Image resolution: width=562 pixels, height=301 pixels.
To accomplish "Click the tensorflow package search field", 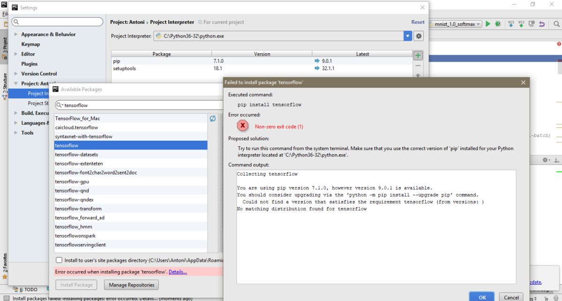I will (139, 105).
